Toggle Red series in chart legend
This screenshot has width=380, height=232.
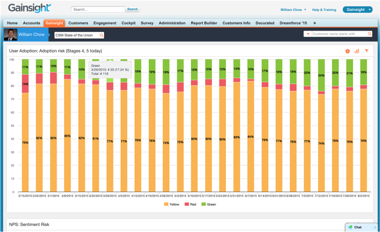[191, 204]
